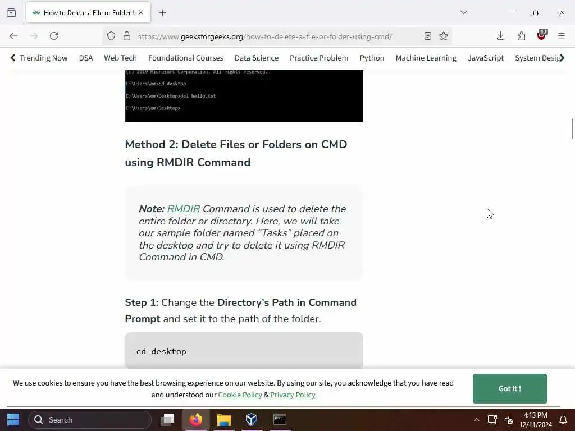Open the downloads panel
This screenshot has width=575, height=431.
[x=500, y=36]
